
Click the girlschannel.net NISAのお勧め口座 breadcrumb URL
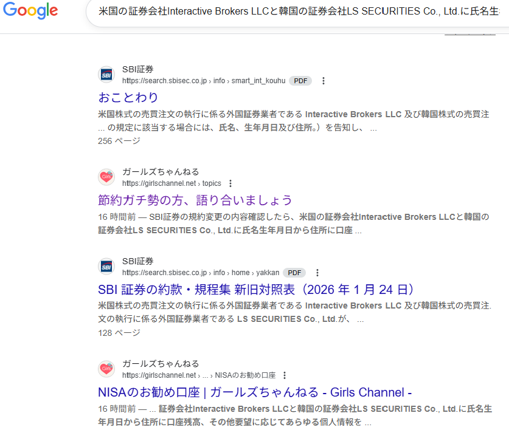[199, 375]
